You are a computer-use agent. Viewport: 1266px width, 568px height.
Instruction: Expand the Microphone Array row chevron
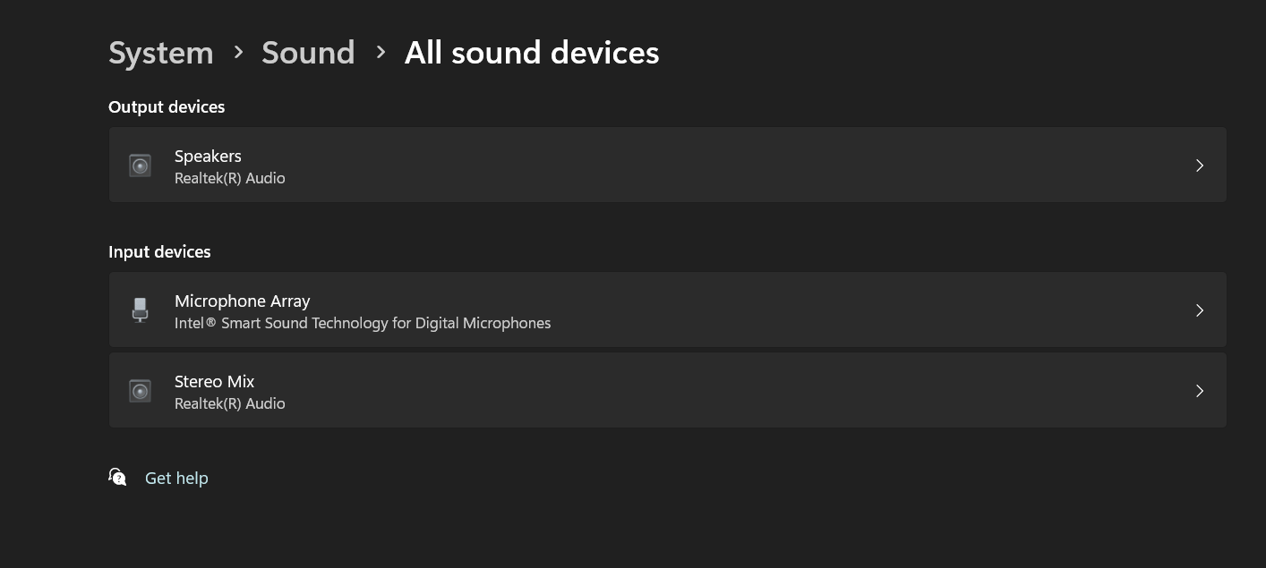point(1200,310)
